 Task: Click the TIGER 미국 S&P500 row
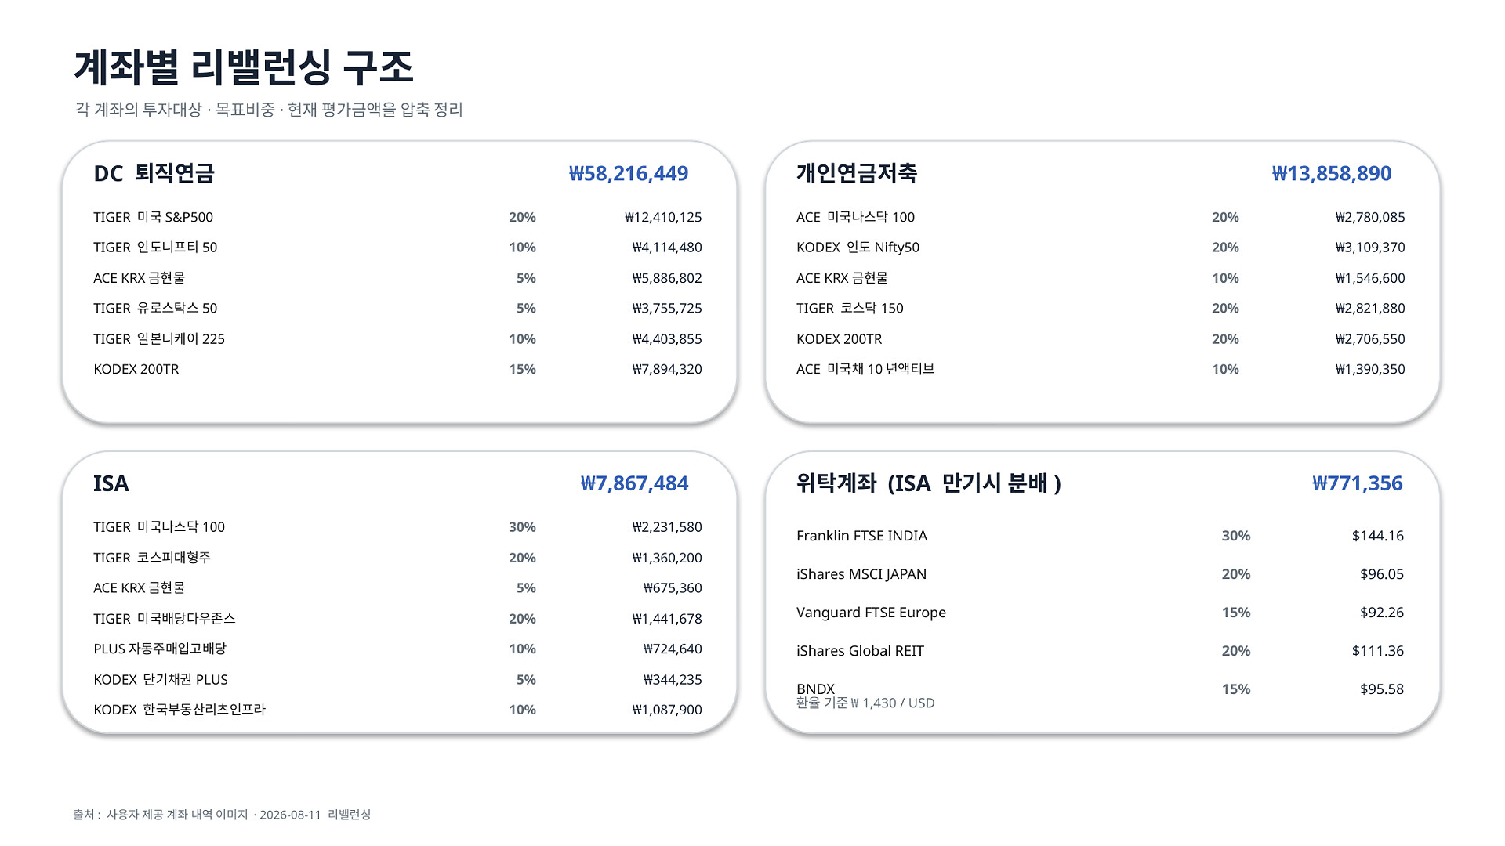click(x=397, y=217)
